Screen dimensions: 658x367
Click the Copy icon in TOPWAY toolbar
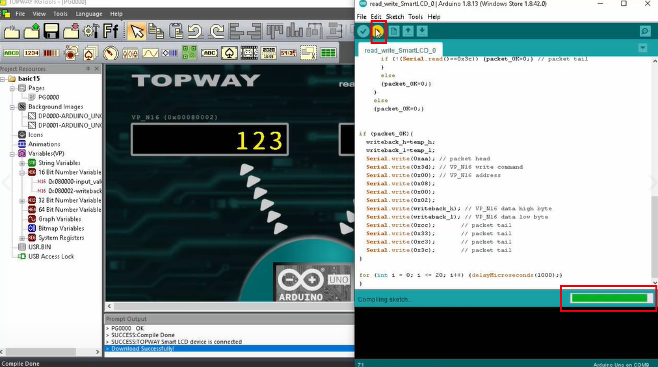pos(156,31)
